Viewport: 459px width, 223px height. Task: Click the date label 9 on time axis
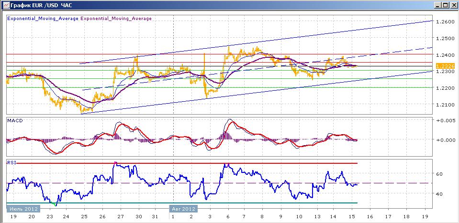click(281, 217)
